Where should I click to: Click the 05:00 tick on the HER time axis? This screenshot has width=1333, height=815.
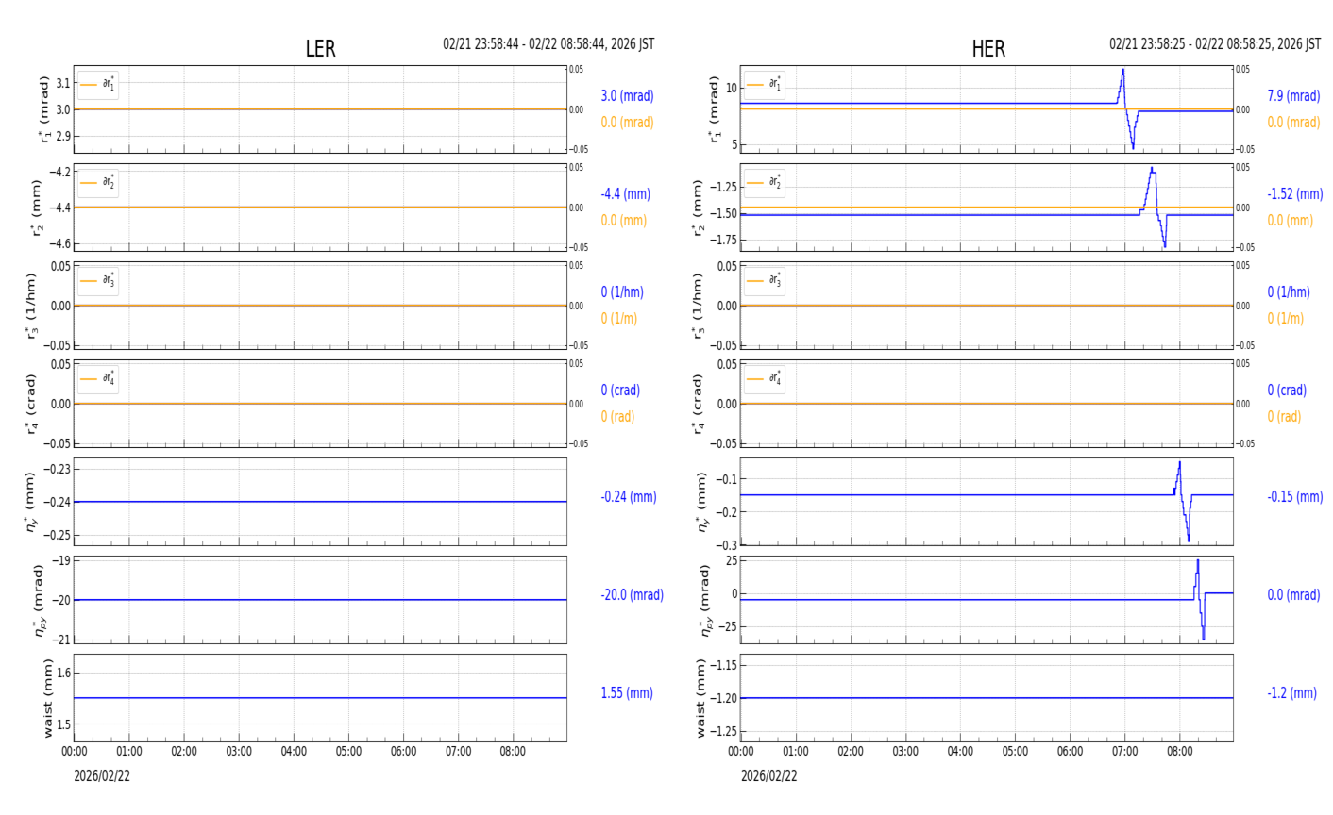1015,752
